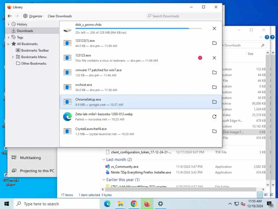Remove the 123123.exe entry with X

[214, 58]
